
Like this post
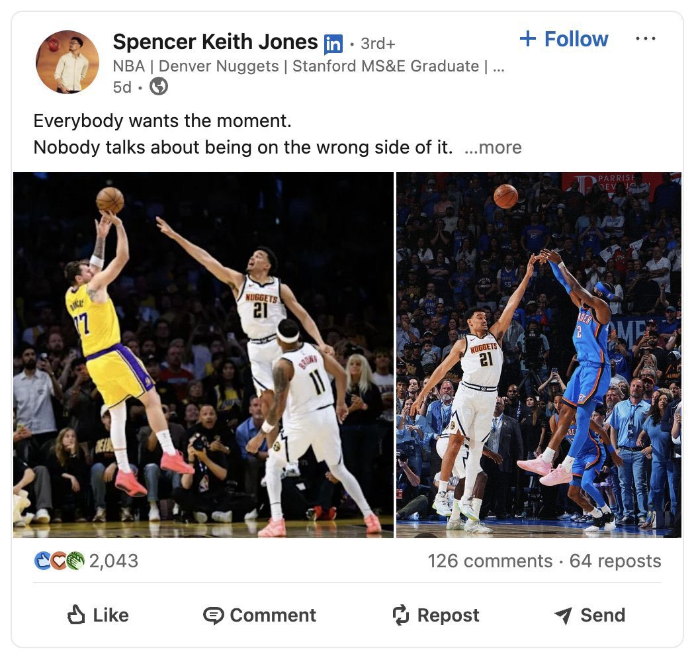[x=98, y=615]
